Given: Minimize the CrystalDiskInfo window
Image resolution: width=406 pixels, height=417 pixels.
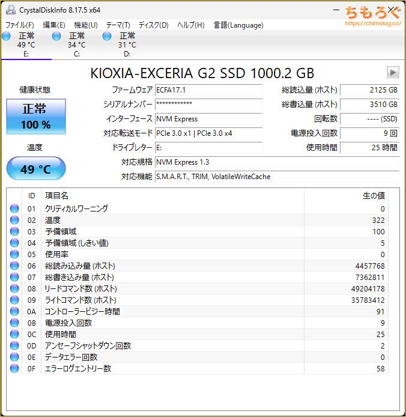Looking at the screenshot, I should (336, 10).
